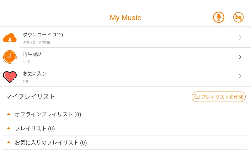This screenshot has width=251, height=153.
Task: Tap the red heart favorites icon
Action: point(10,76)
